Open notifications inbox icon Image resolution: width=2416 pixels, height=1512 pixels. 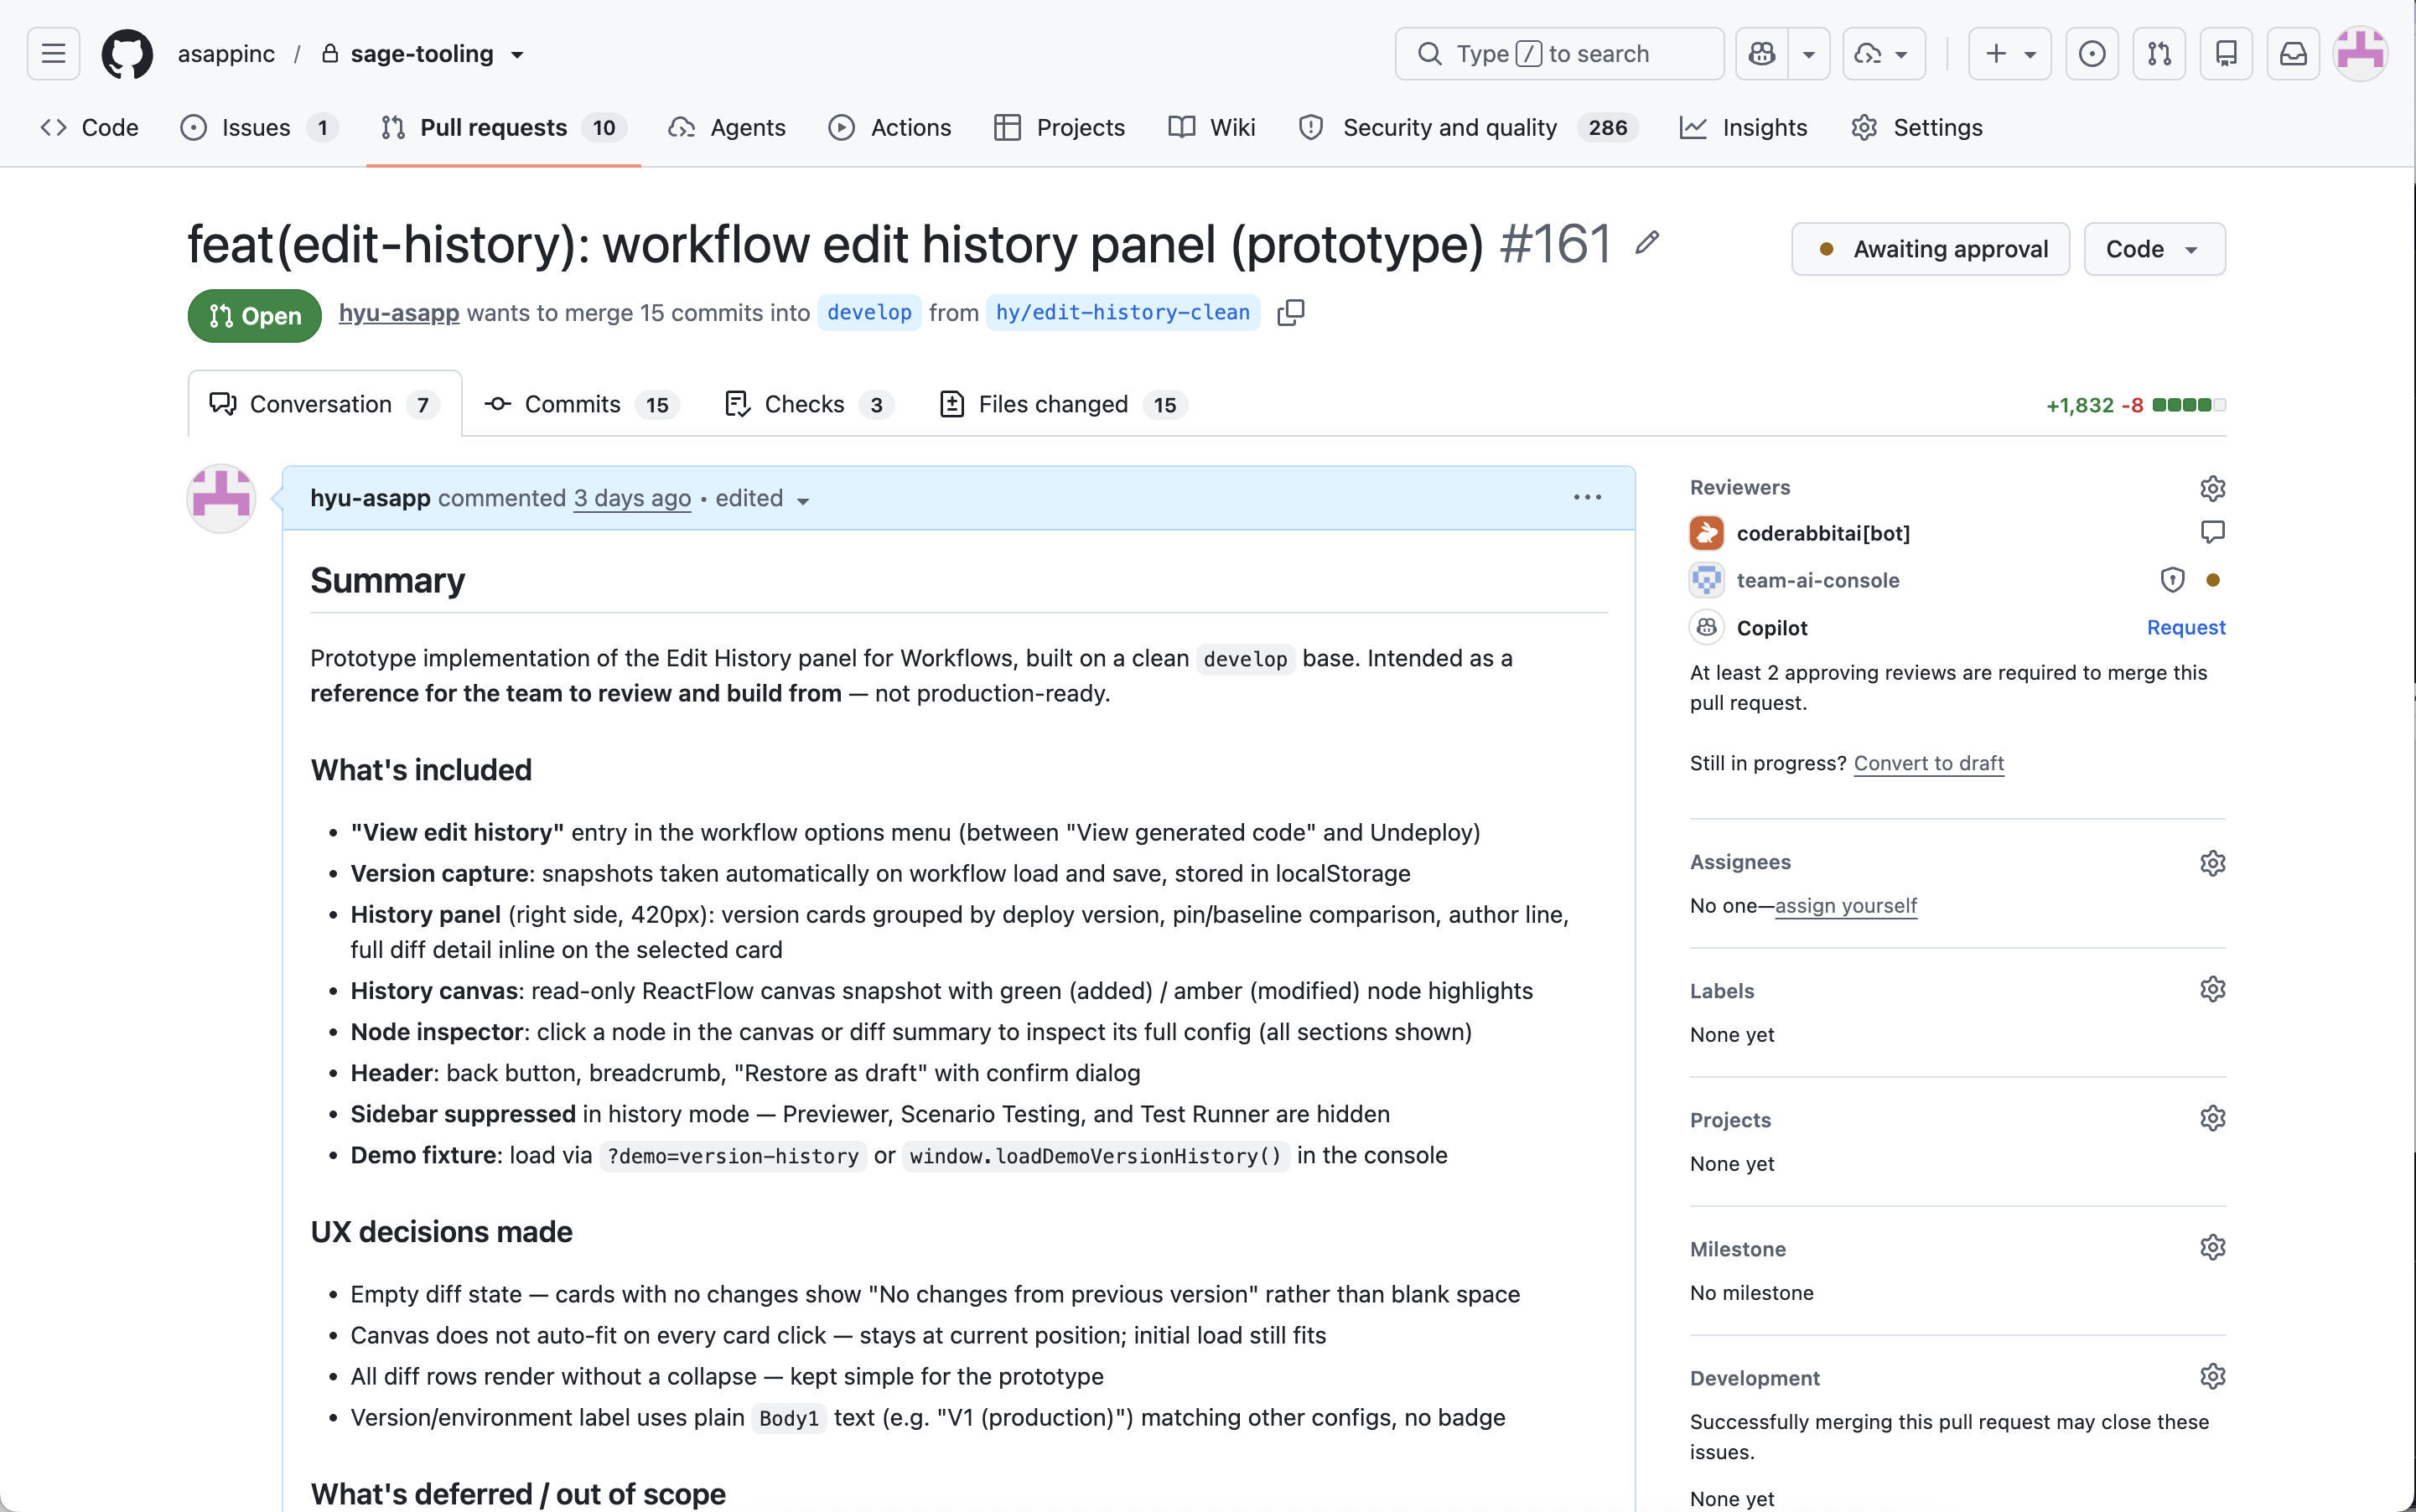coord(2293,54)
